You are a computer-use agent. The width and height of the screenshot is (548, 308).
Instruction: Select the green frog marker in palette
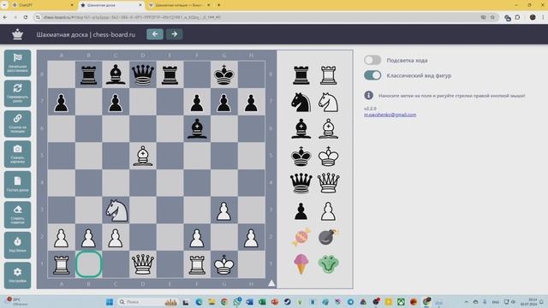328,264
